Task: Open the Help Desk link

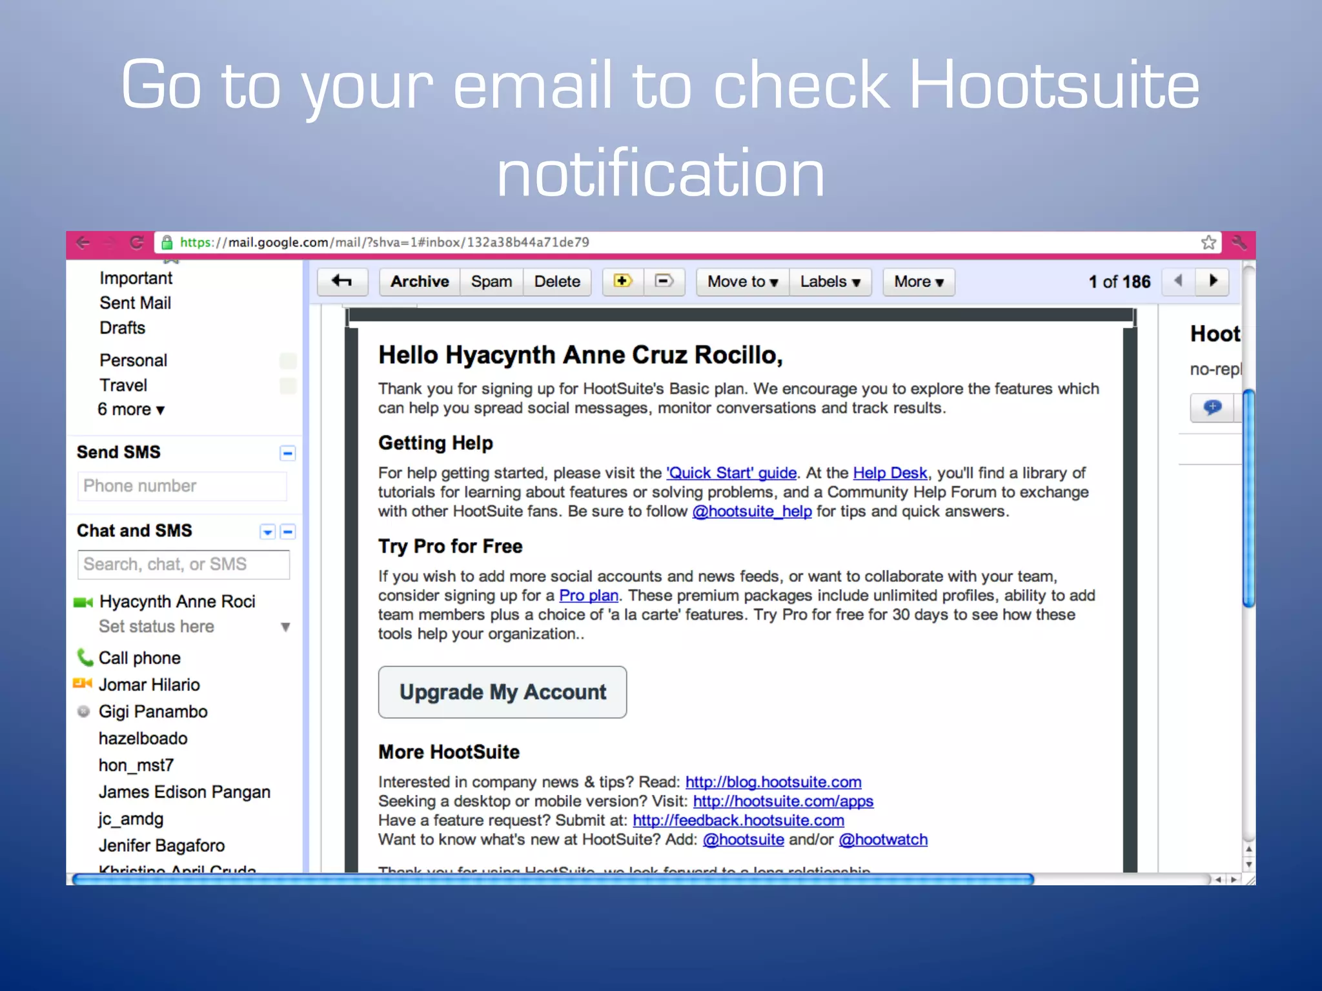Action: (890, 473)
